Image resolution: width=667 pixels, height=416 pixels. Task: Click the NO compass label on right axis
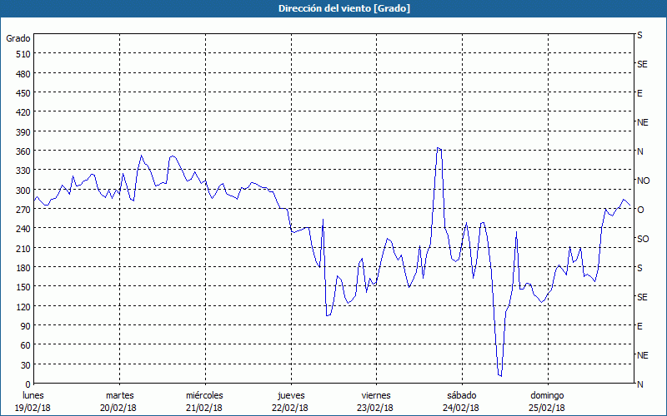tap(643, 181)
